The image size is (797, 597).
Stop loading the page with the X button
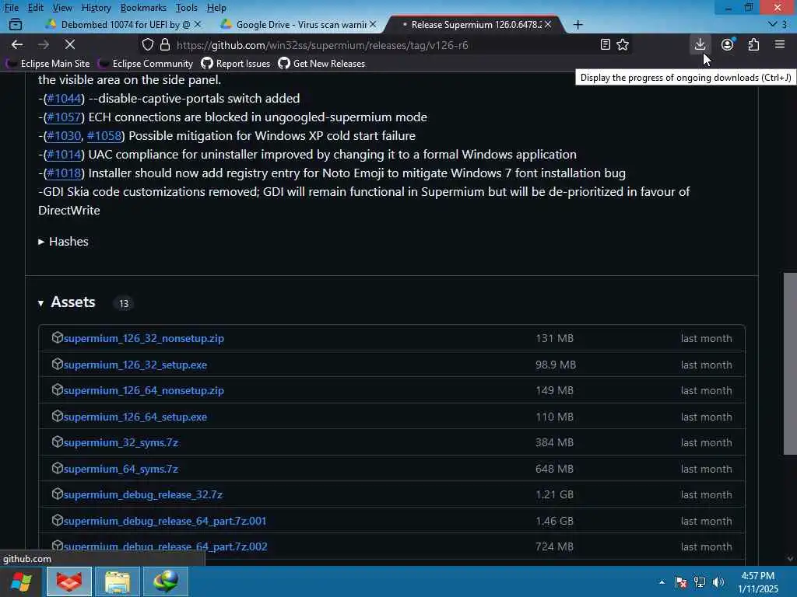tap(69, 44)
